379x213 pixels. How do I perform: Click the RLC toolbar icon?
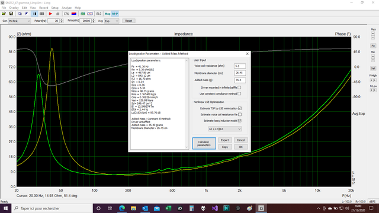[99, 14]
